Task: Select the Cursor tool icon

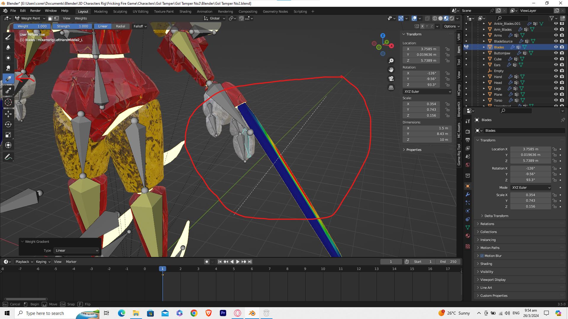Action: tap(9, 102)
